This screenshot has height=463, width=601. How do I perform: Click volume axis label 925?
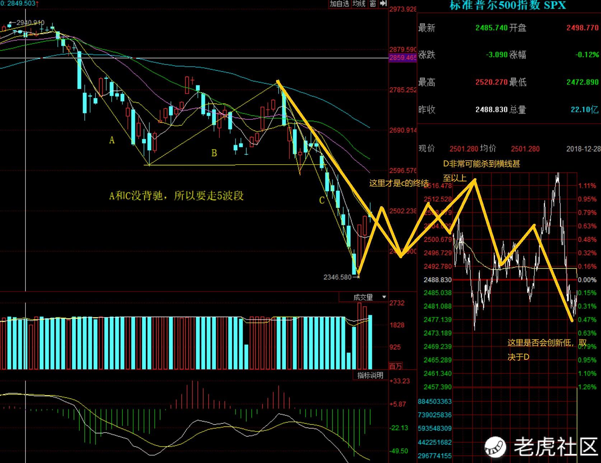pos(395,347)
